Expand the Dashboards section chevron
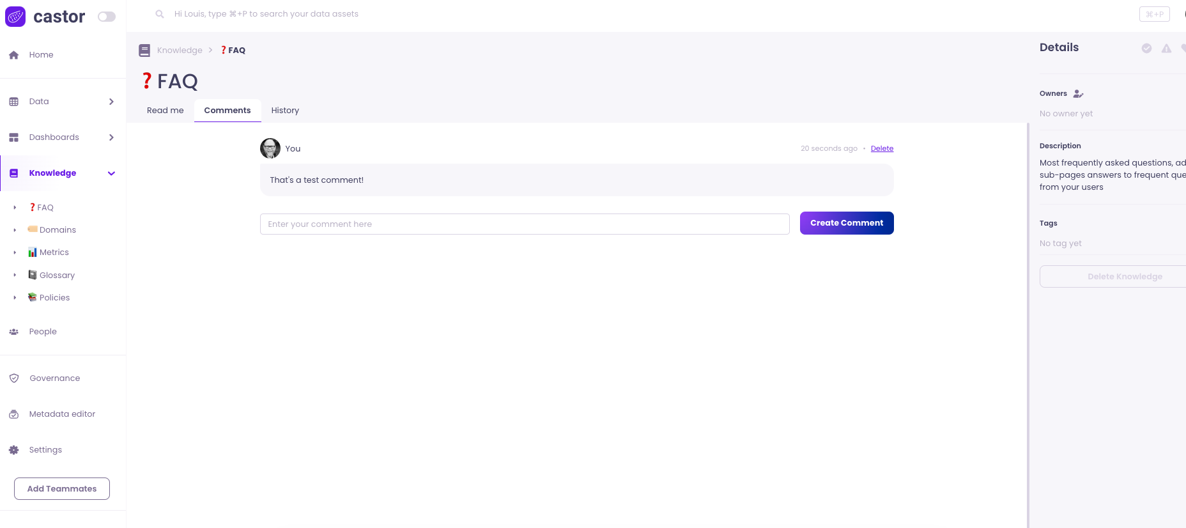Screen dimensions: 1186x528 [x=111, y=137]
